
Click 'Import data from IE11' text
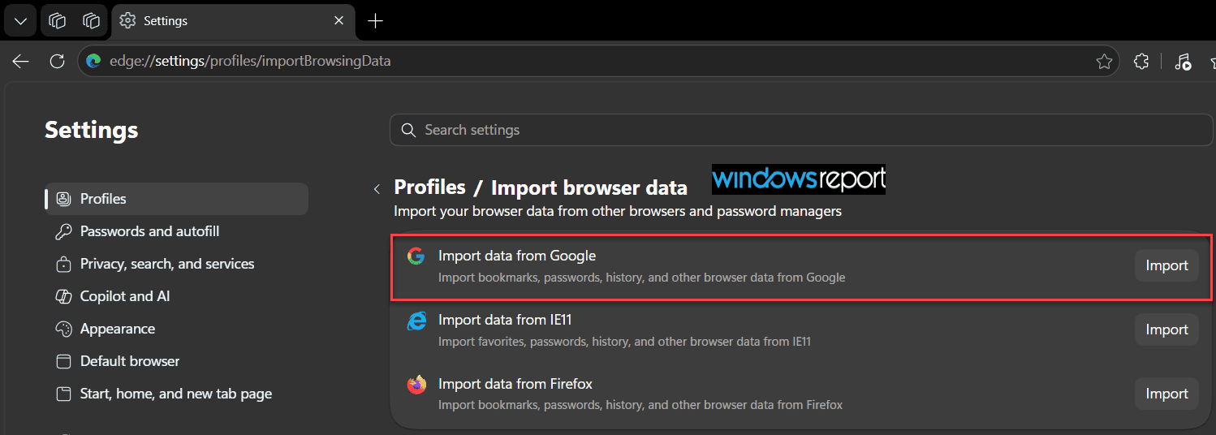tap(505, 320)
